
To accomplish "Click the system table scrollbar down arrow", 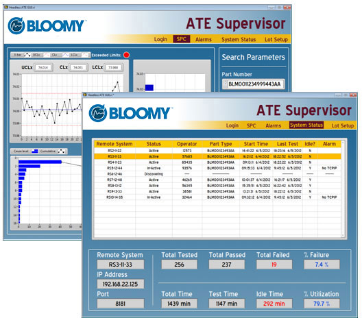I will pyautogui.click(x=343, y=235).
